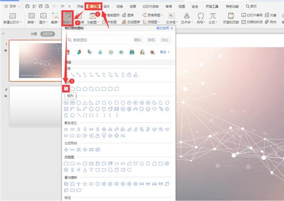Pick the heart shape from basic shapes

pyautogui.click(x=154, y=109)
